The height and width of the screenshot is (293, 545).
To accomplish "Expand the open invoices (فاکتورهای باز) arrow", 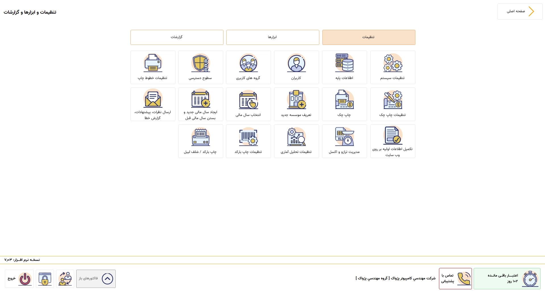I will (107, 279).
